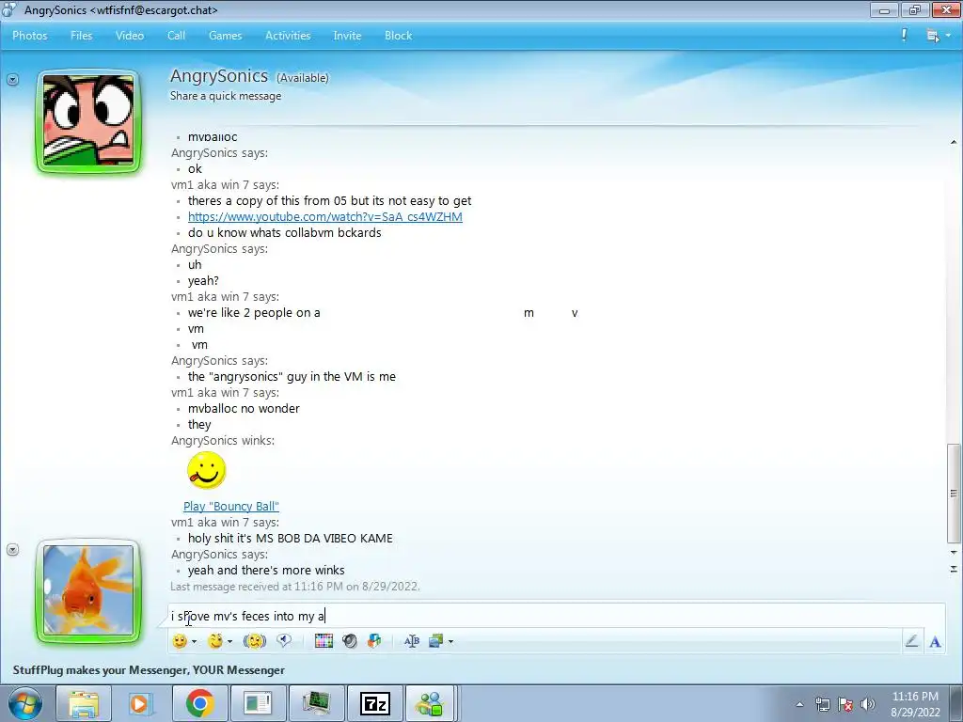Click the bouncy ball smiley wink image
This screenshot has height=722, width=963.
pyautogui.click(x=206, y=470)
